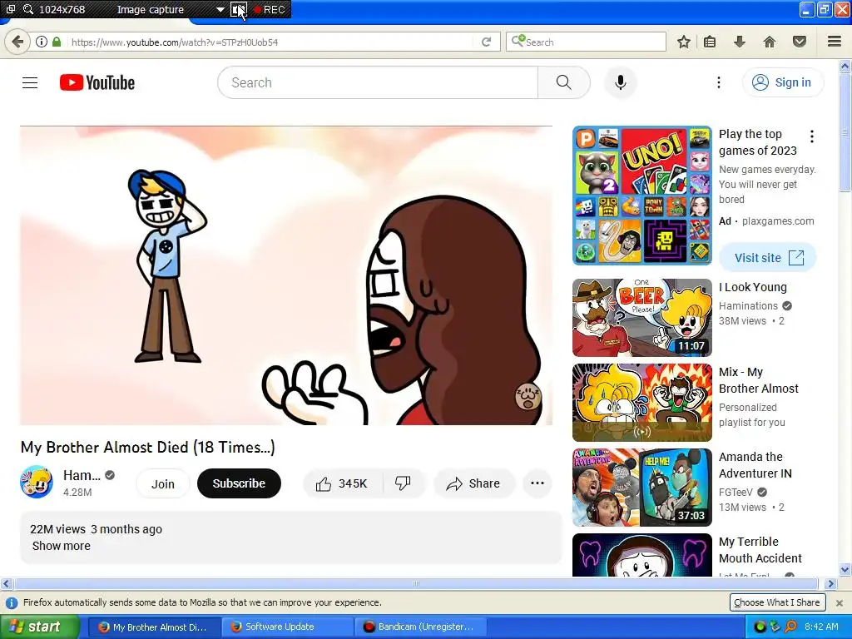Click the green padlock security icon

click(x=57, y=42)
